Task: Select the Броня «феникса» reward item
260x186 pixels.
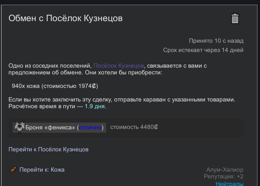Action: pos(59,128)
